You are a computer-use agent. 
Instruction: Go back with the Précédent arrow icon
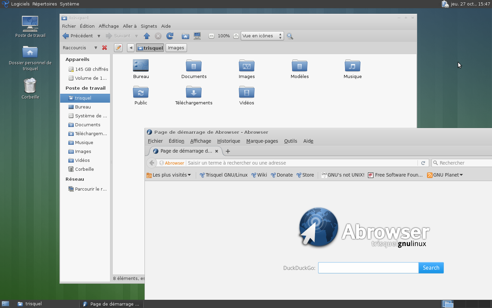point(66,36)
